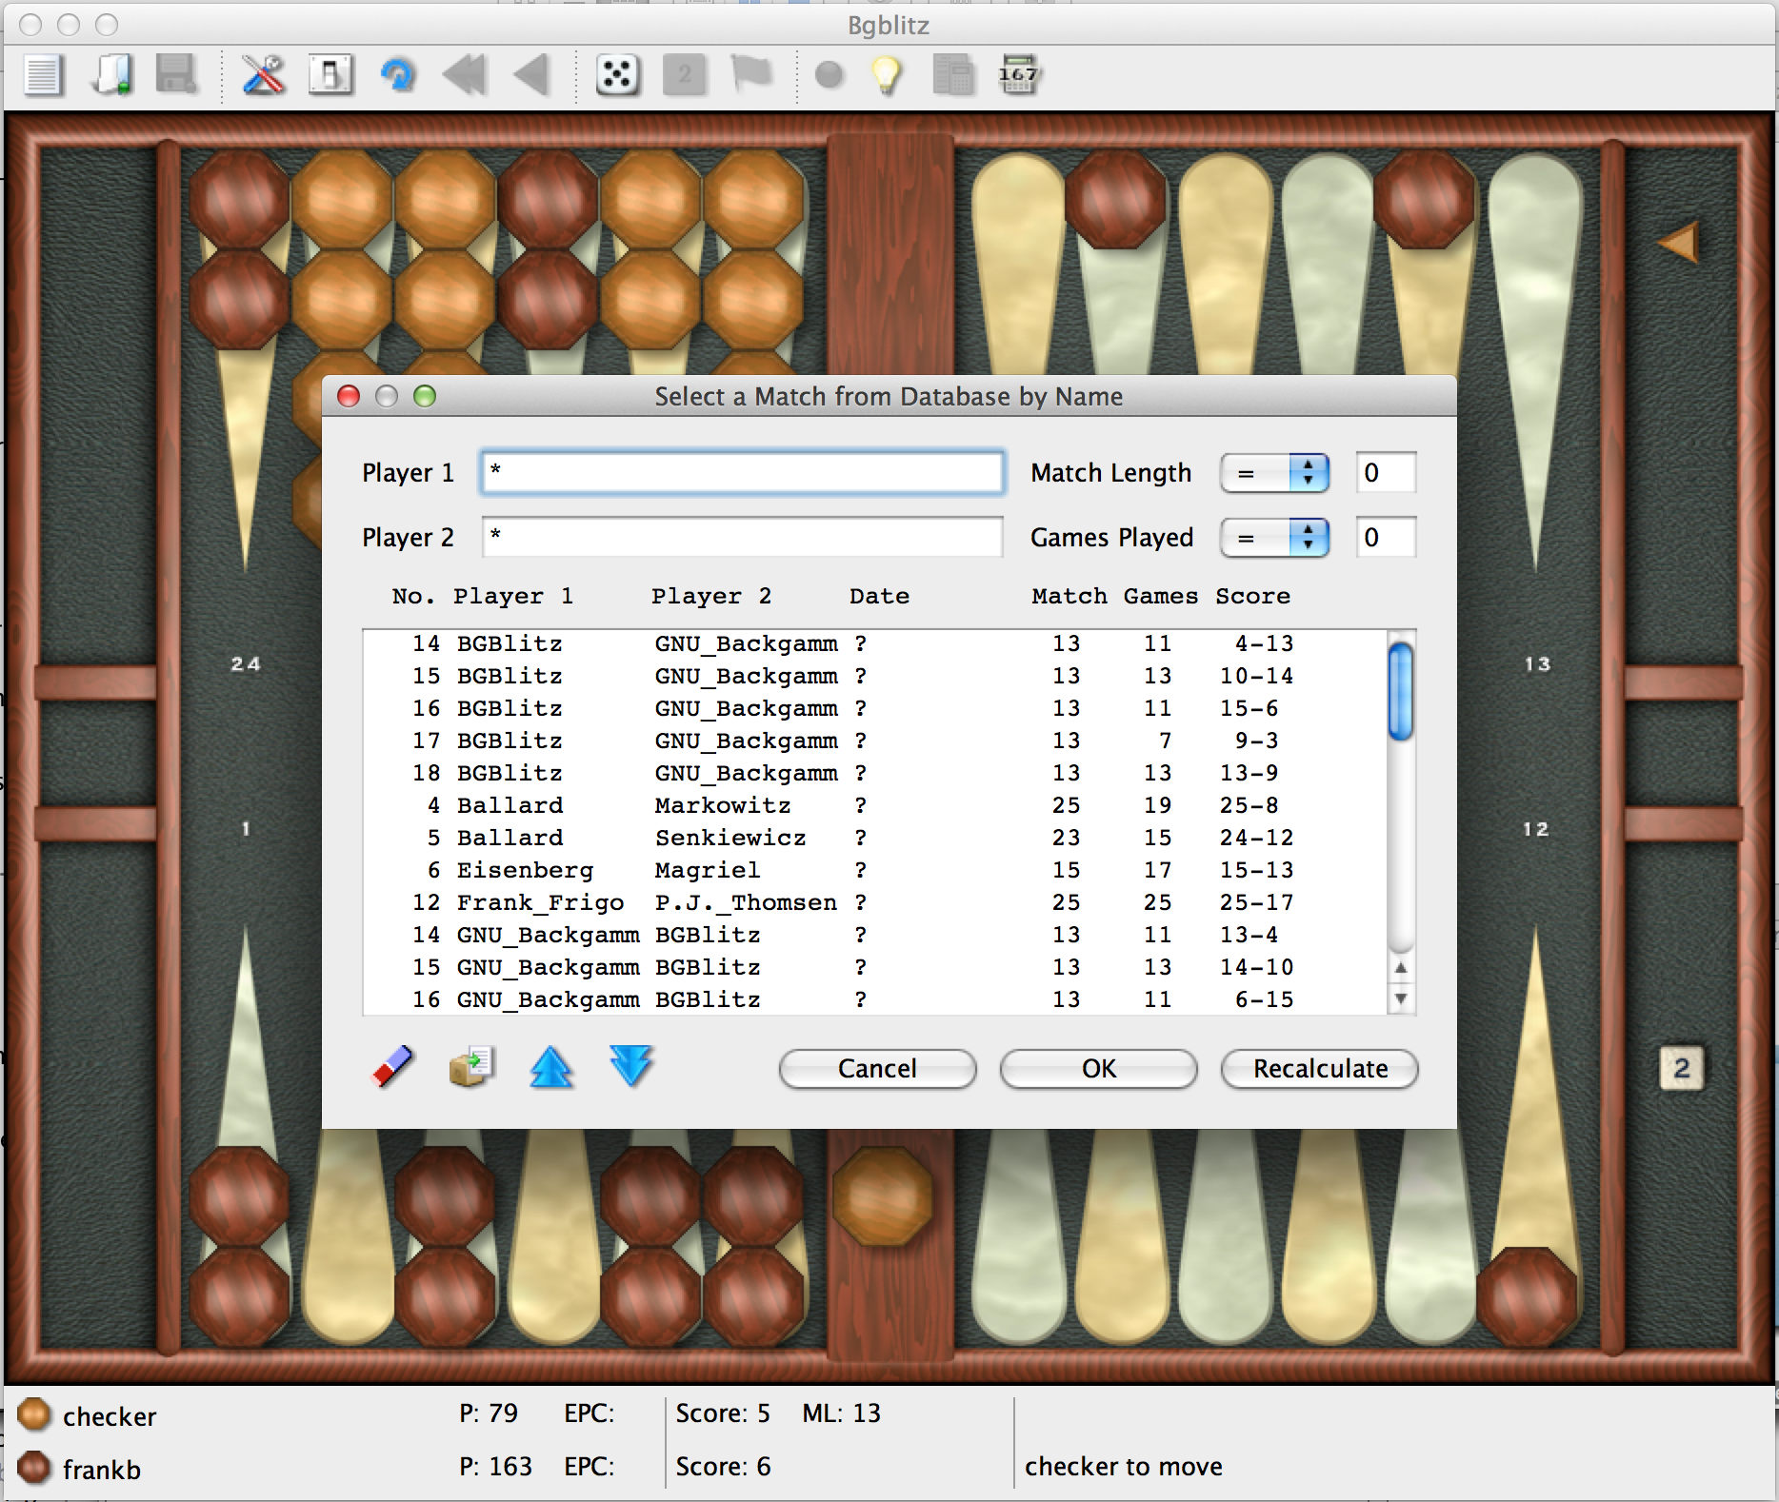Click the doubling cube toolbar icon

coord(684,75)
